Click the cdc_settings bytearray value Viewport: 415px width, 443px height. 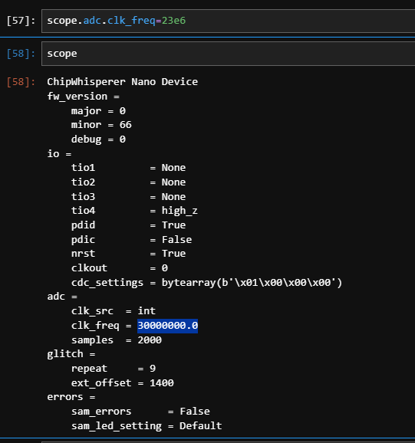(x=252, y=283)
